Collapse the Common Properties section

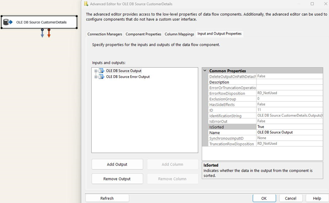pyautogui.click(x=204, y=71)
